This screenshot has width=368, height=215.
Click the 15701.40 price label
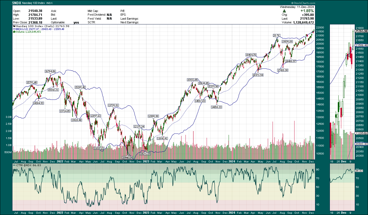[x=32, y=82]
